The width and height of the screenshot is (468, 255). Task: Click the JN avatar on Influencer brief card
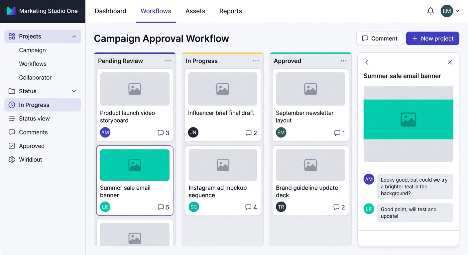pos(193,132)
